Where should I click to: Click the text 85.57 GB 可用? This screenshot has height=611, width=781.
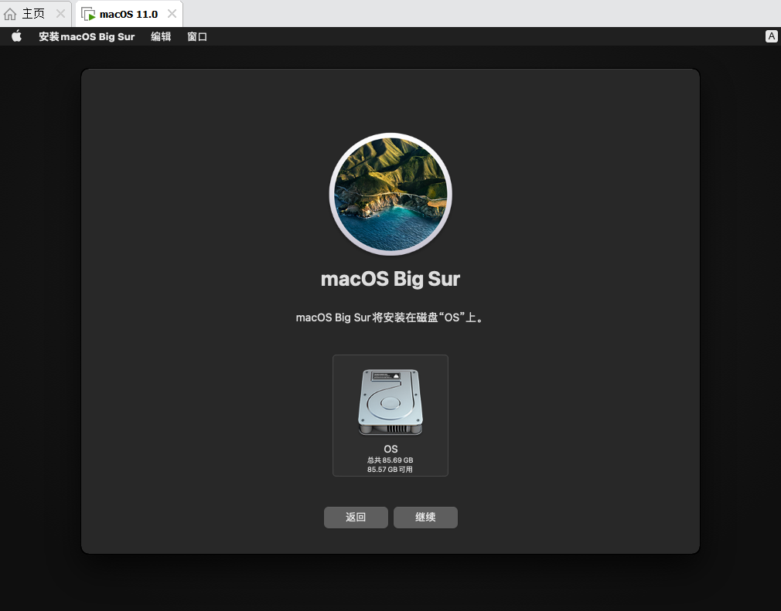tap(390, 469)
